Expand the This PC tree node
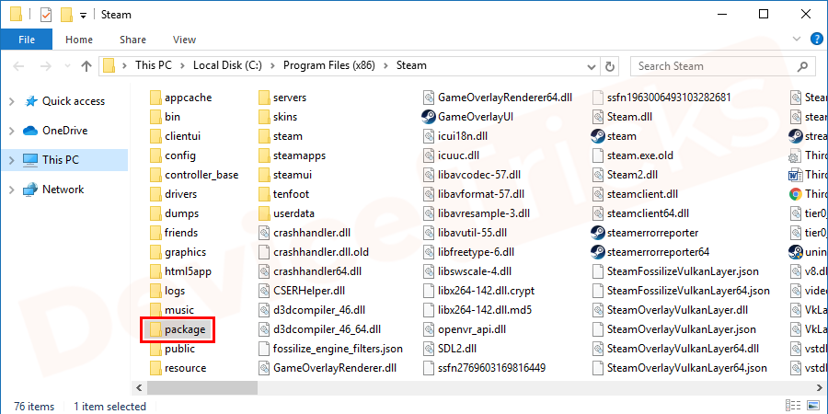828x414 pixels. click(12, 160)
